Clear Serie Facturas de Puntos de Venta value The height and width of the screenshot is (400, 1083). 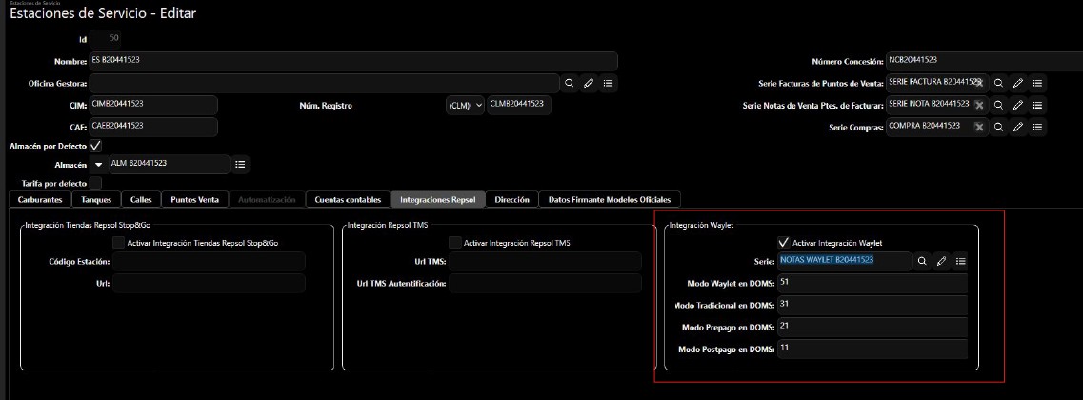(x=979, y=83)
